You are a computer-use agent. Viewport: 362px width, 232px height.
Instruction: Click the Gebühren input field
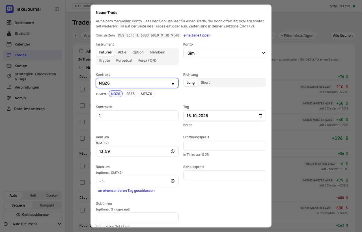pyautogui.click(x=137, y=218)
